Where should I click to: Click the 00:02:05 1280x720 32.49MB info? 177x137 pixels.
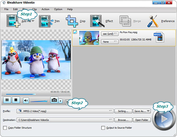pos(135,40)
